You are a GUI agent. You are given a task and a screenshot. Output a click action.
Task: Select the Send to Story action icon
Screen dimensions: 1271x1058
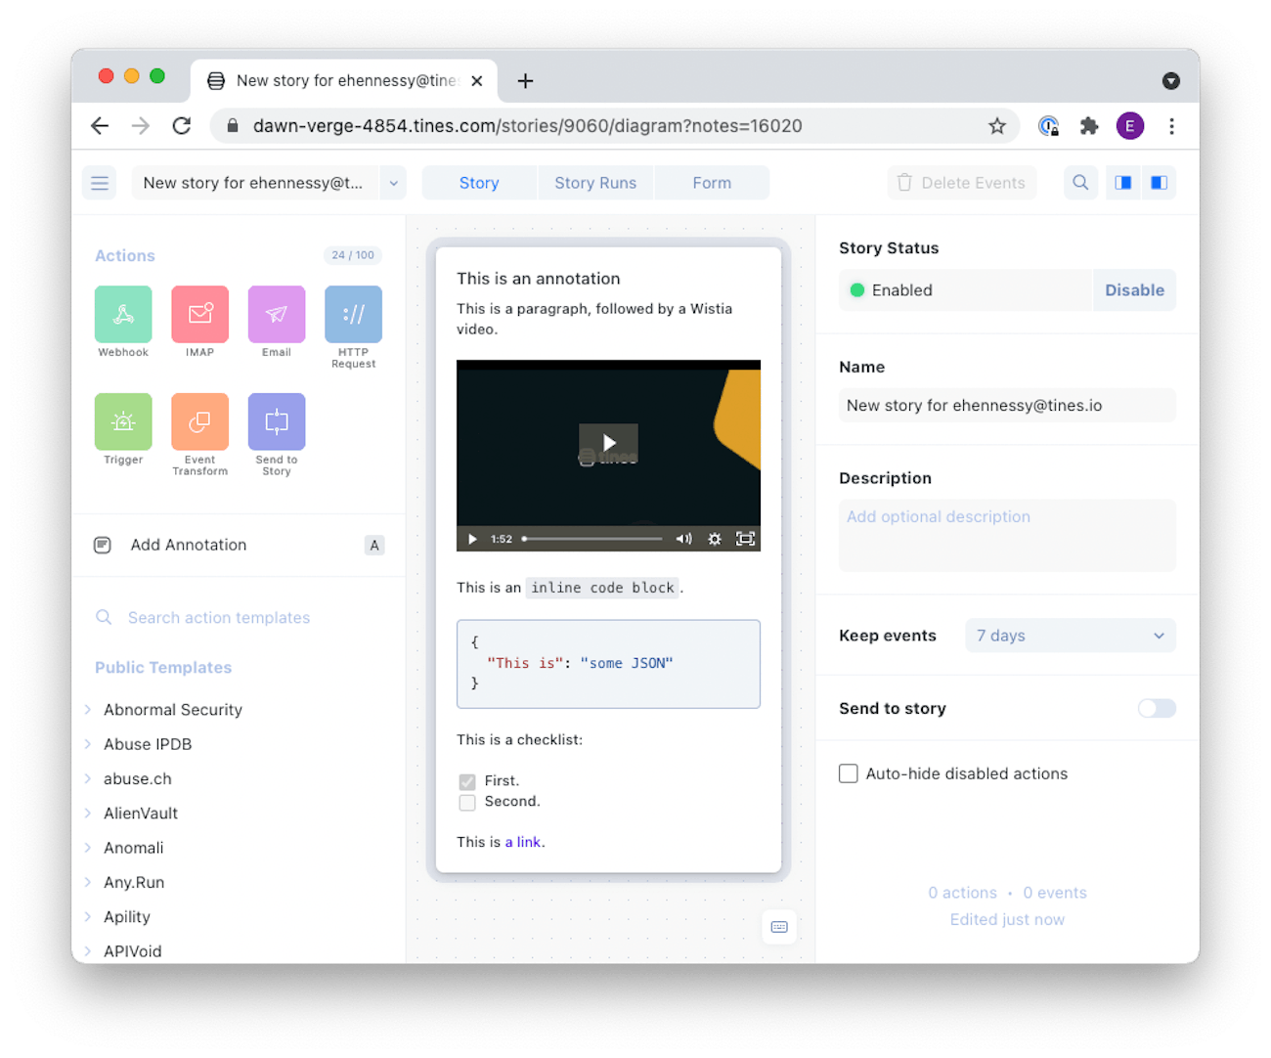pyautogui.click(x=277, y=421)
